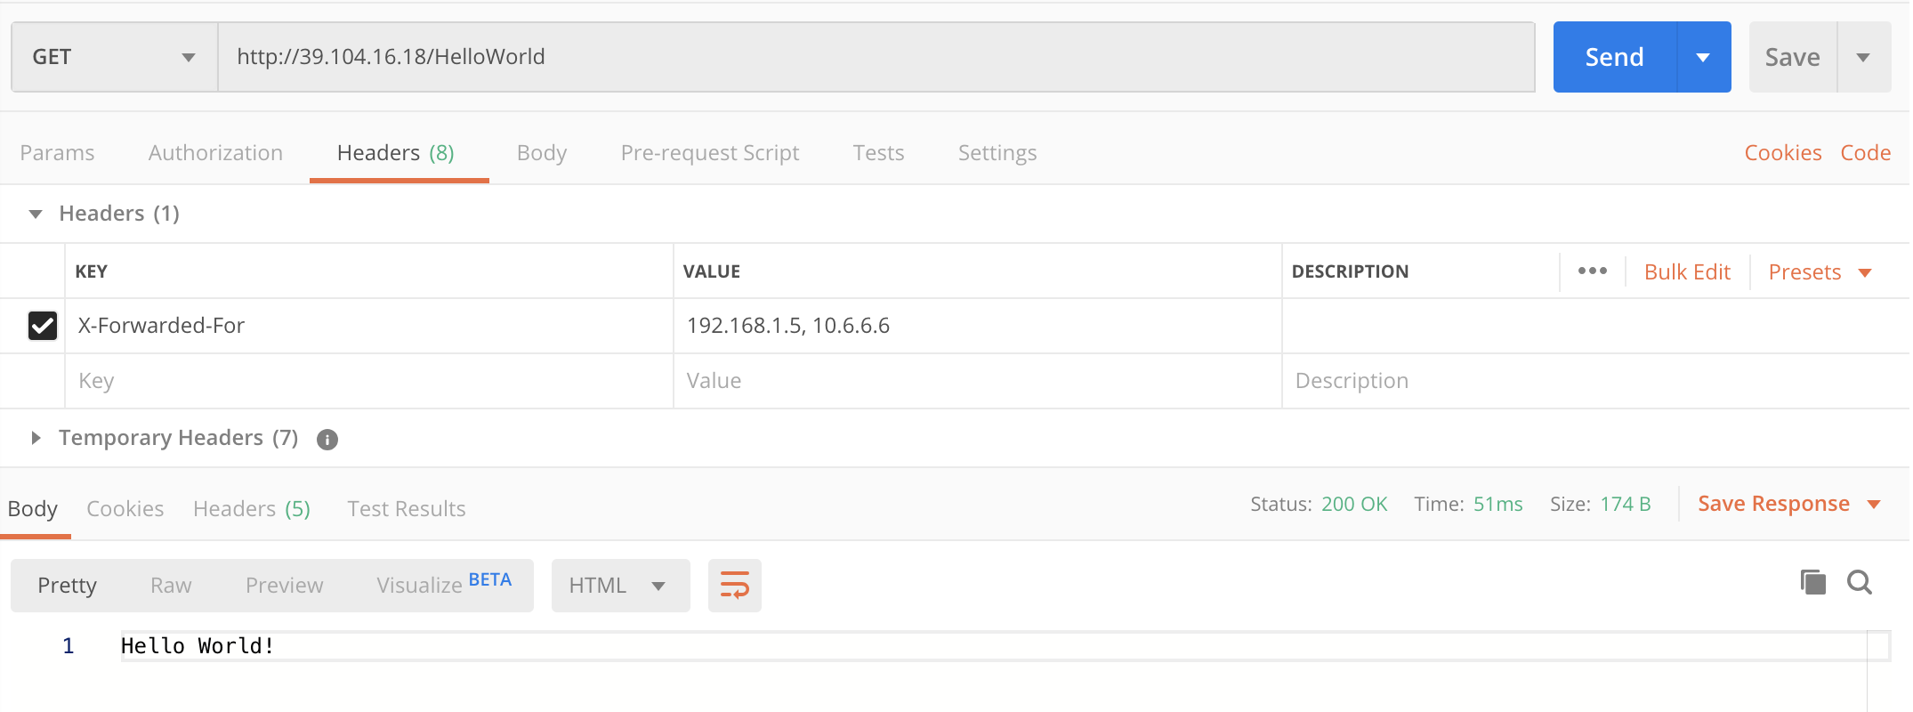Open search in response body

click(x=1860, y=583)
